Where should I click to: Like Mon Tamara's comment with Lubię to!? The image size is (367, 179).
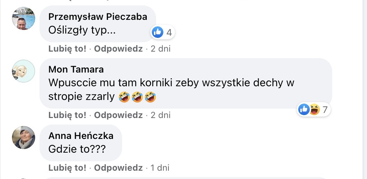point(67,115)
